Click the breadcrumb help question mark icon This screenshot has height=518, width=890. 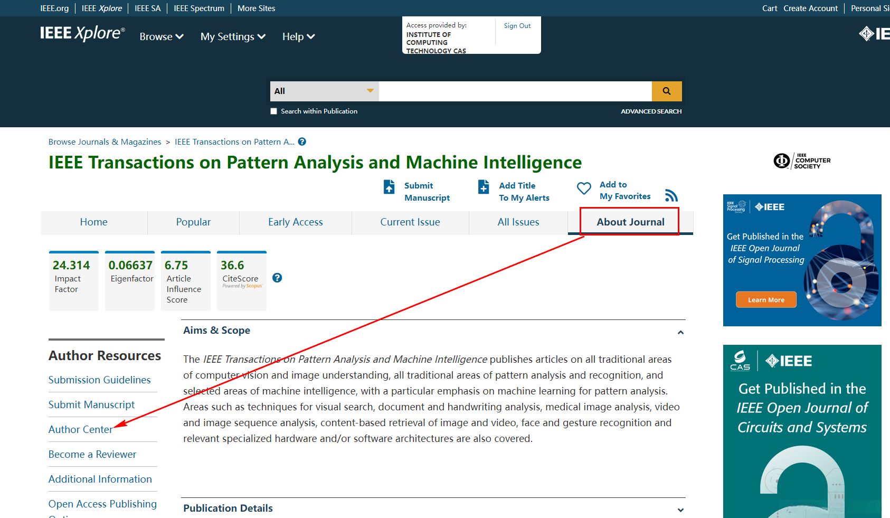coord(302,142)
